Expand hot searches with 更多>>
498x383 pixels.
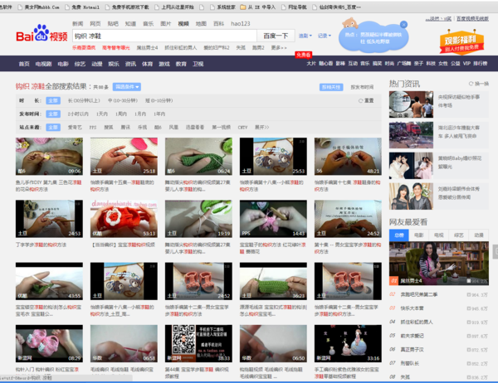(x=279, y=47)
